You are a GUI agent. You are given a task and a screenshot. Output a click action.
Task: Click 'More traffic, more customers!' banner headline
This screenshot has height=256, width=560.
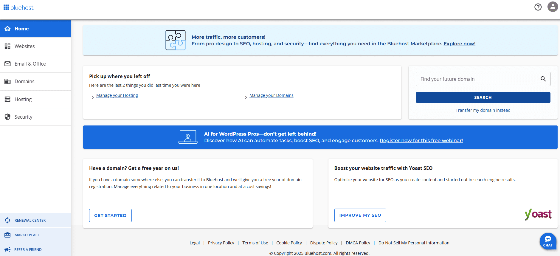coord(229,37)
